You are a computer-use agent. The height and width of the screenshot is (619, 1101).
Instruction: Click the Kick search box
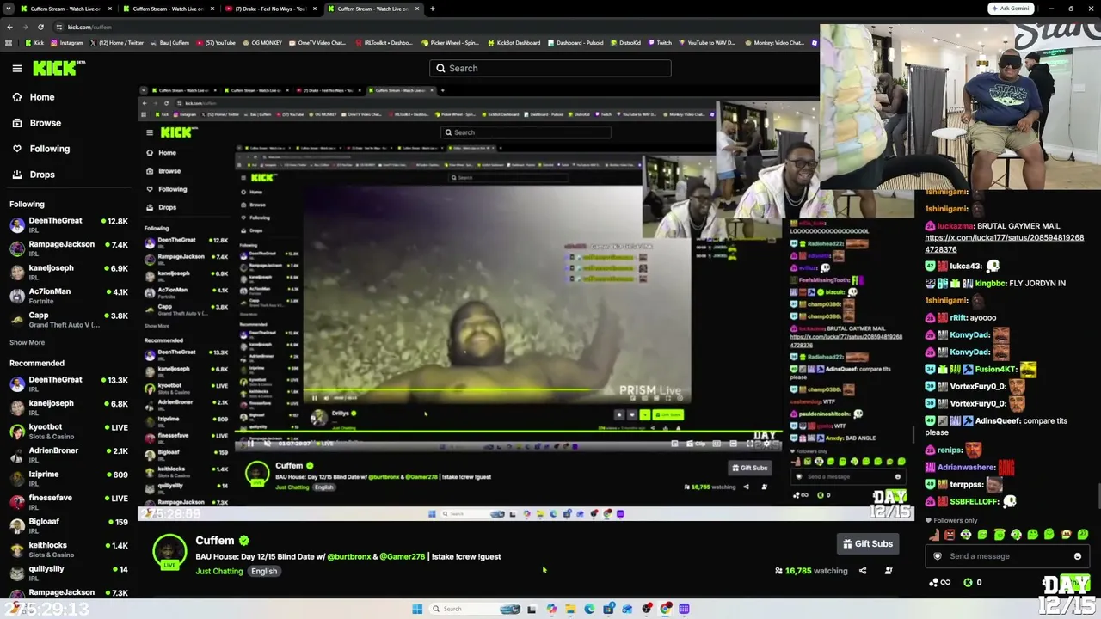click(550, 68)
